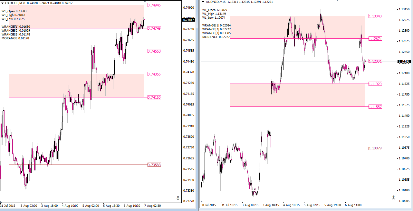The image size is (413, 211).
Task: Click MORANGE 0.01178 on the CADCHF chart
Action: 15,38
